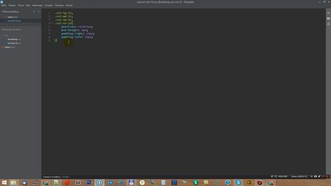Click the .col-md-15 selector on line 2

point(64,16)
